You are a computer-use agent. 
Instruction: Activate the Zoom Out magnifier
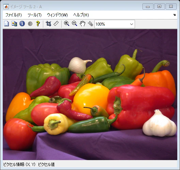point(74,24)
